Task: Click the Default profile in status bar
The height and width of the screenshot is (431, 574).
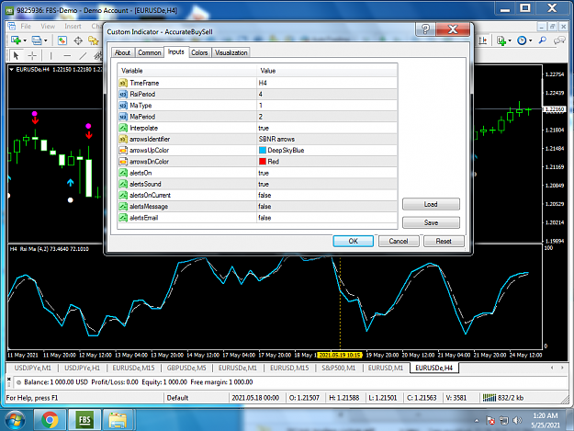Action: (x=177, y=398)
